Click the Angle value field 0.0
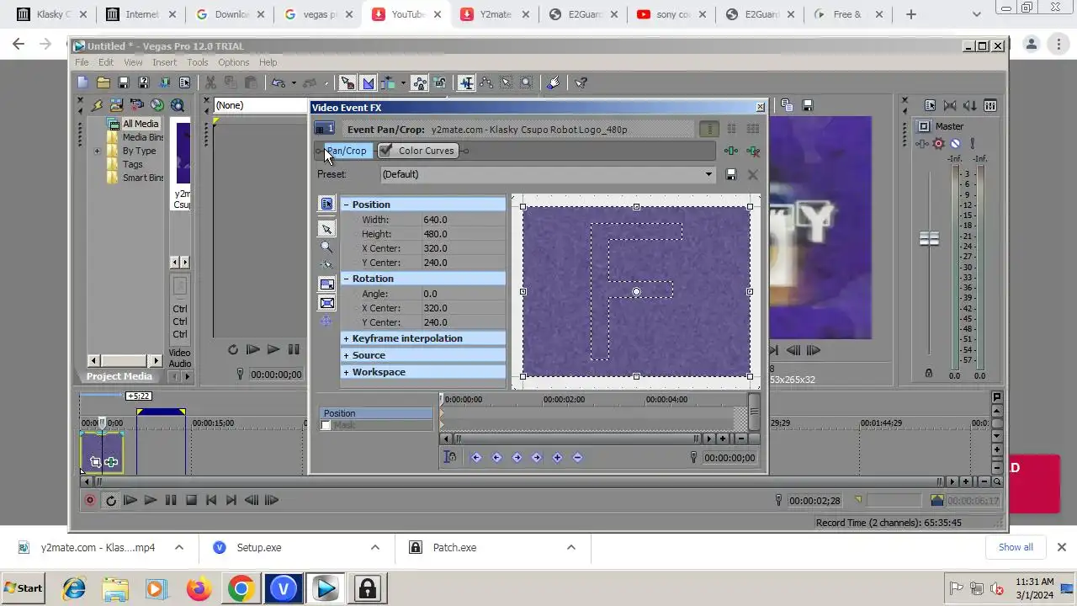Screen dimensions: 1077x606 463,294
